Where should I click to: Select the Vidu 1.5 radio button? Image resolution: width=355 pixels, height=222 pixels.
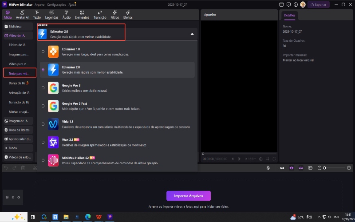(43, 124)
